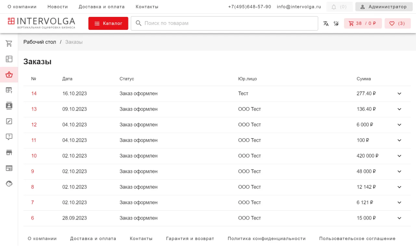Click the search magnifier icon
Image resolution: width=416 pixels, height=246 pixels.
pos(138,23)
